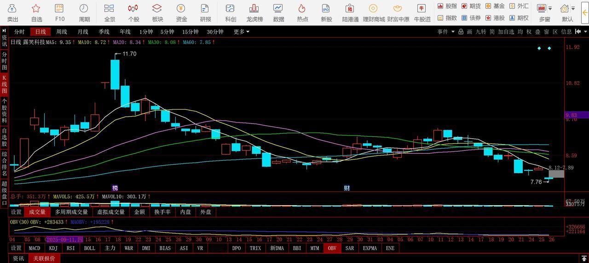Select the MACD indicator tab
Screen dimensions: 589x263
tap(35, 248)
